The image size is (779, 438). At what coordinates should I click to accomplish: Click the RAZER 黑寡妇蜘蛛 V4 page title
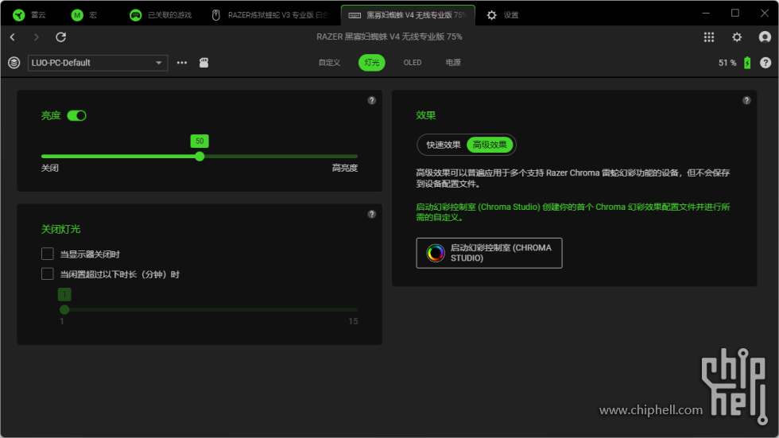(x=389, y=37)
